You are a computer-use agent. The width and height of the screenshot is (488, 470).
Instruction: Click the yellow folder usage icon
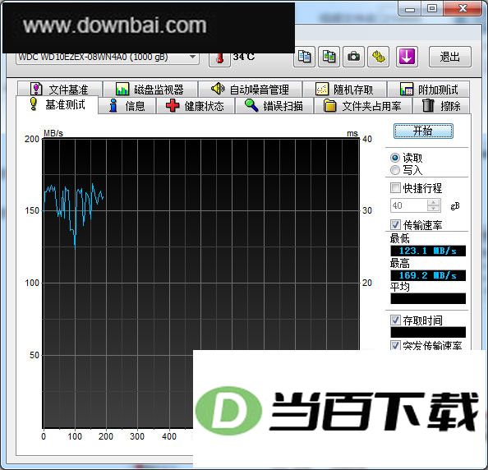tap(329, 106)
